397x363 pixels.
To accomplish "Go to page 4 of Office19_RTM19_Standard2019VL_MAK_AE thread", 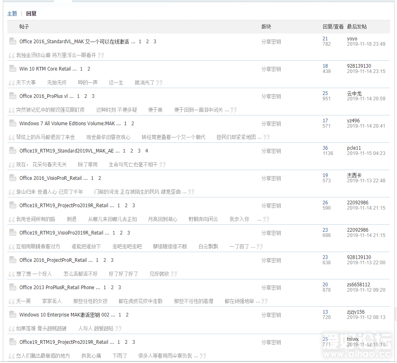I will [146, 151].
